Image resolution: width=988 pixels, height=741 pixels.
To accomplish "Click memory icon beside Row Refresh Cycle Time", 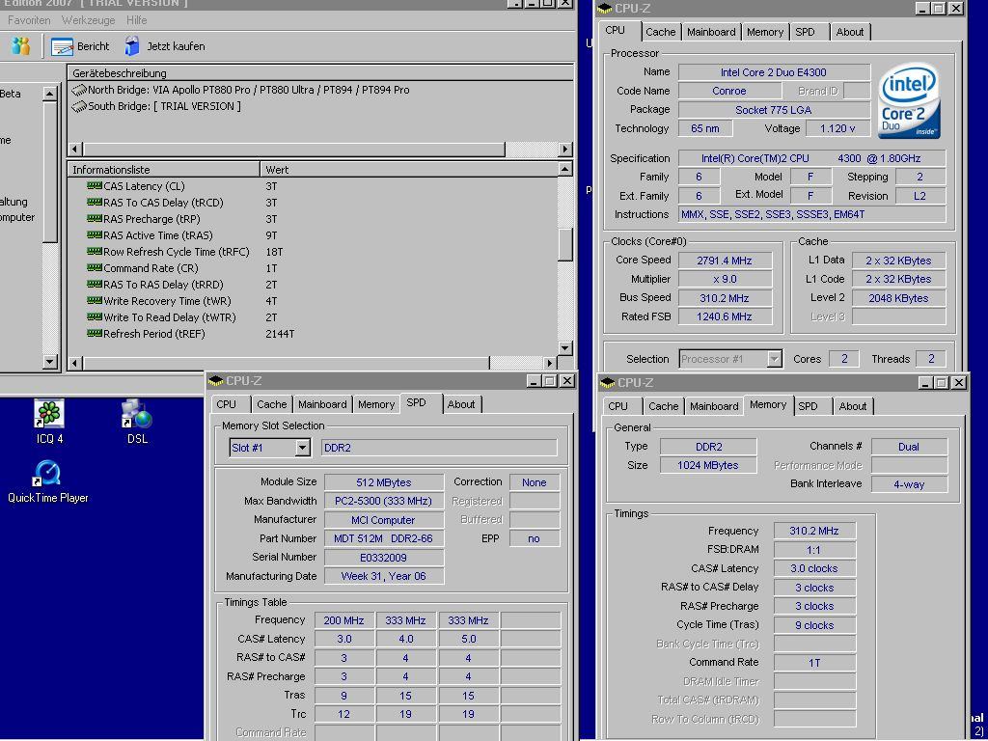I will pos(94,252).
